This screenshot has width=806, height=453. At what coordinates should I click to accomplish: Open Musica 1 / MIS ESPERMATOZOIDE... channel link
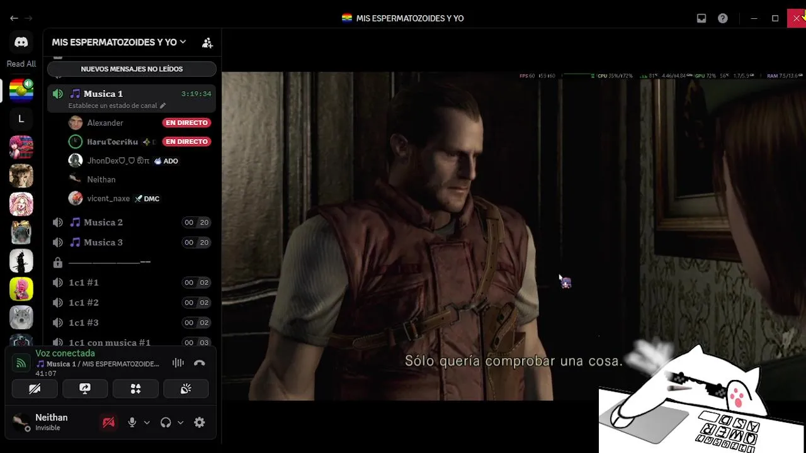coord(98,364)
